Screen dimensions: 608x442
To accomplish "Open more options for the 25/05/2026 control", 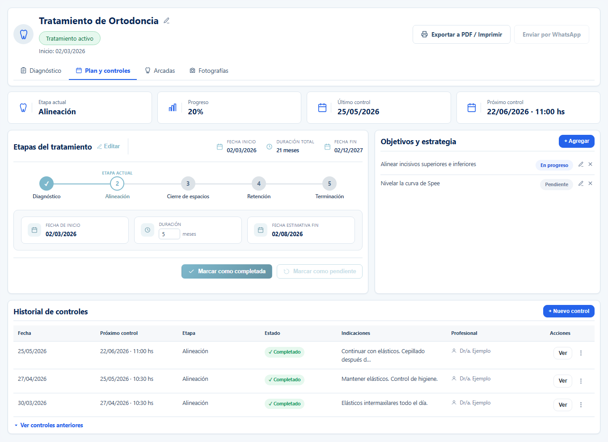I will pos(581,353).
